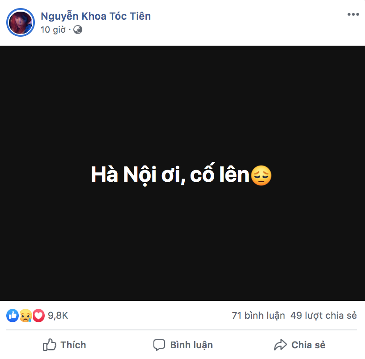This screenshot has height=359, width=365.
Task: Click the public globe privacy icon
Action: tap(78, 30)
